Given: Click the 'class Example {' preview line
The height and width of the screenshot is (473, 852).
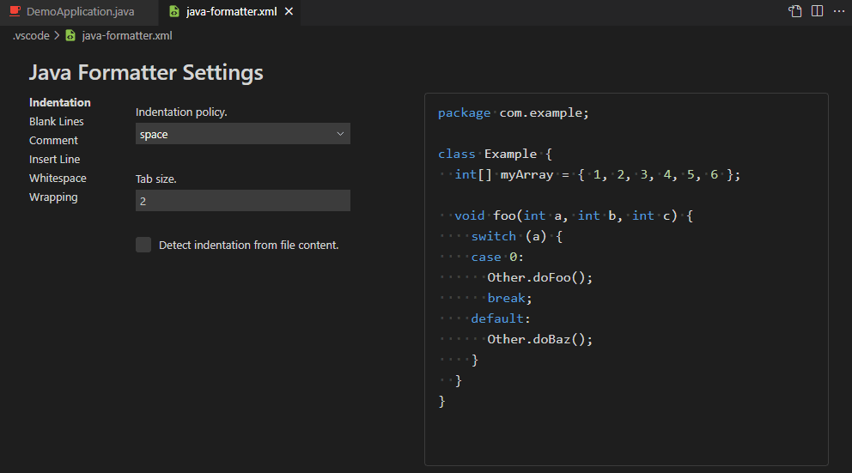Looking at the screenshot, I should point(495,155).
